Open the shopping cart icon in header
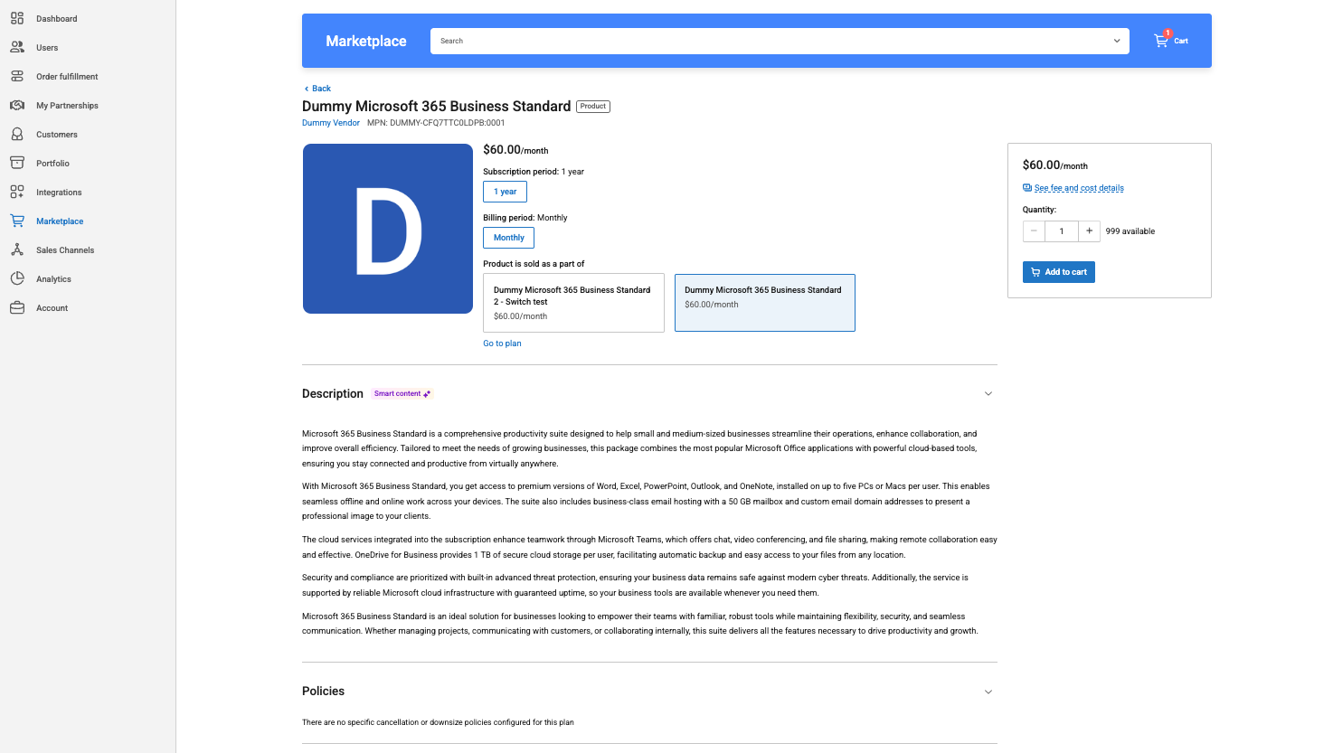The height and width of the screenshot is (753, 1333). [x=1161, y=41]
